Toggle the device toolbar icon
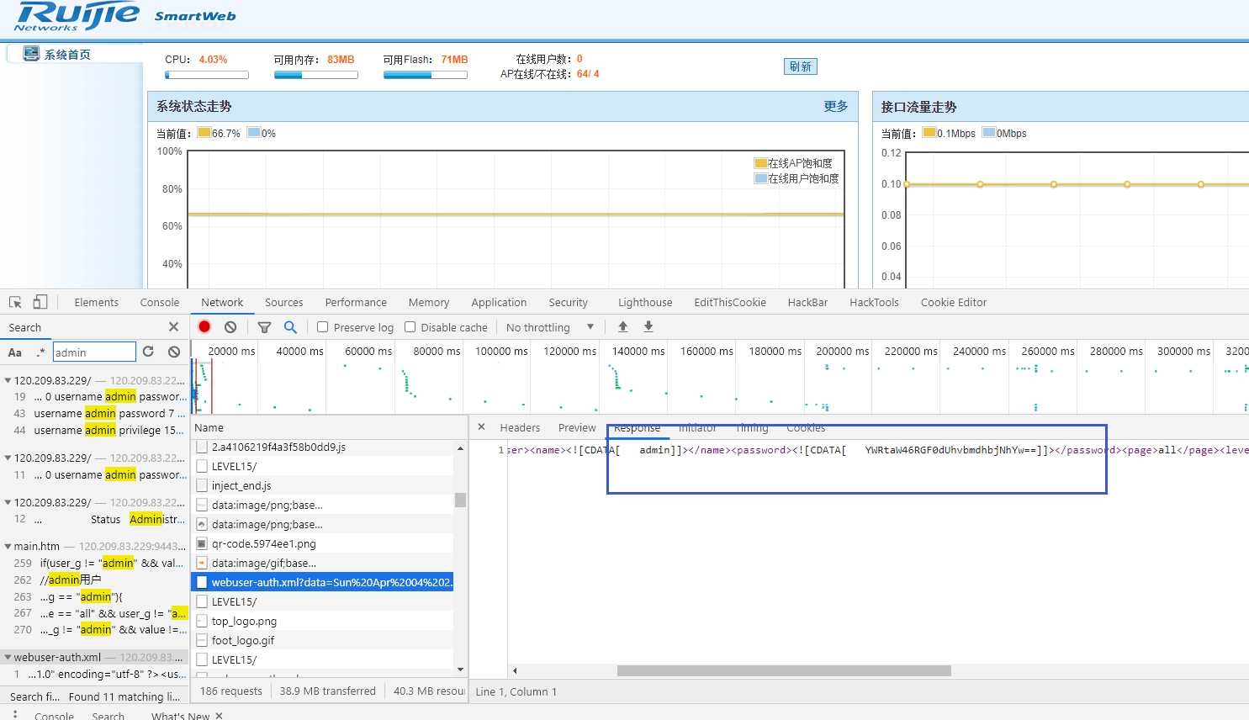This screenshot has width=1249, height=720. 40,302
